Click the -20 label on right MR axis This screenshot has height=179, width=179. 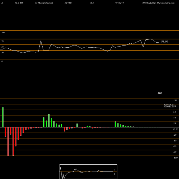[x=175, y=135]
